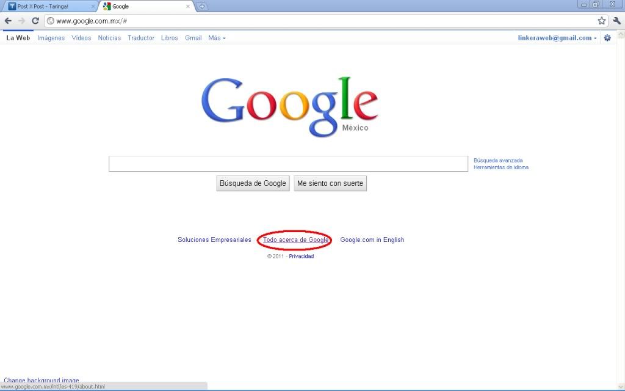625x391 pixels.
Task: Open the Soluciones Empresariales link
Action: click(x=214, y=239)
